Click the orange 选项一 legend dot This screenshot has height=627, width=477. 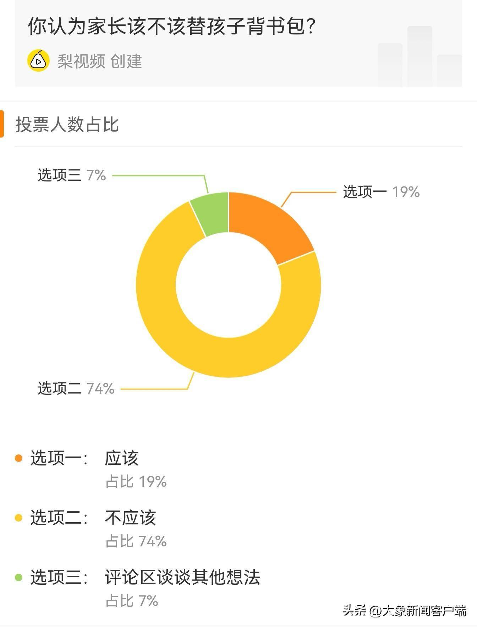(19, 458)
